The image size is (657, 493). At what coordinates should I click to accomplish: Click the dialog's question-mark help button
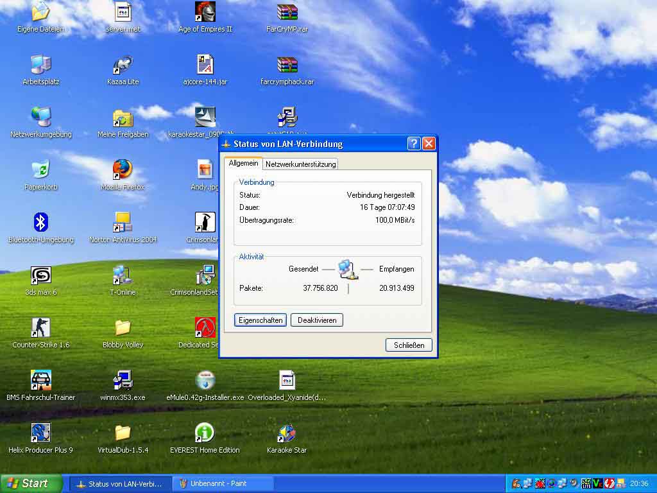pyautogui.click(x=414, y=144)
